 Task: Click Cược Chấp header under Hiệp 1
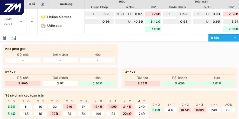[99, 7]
